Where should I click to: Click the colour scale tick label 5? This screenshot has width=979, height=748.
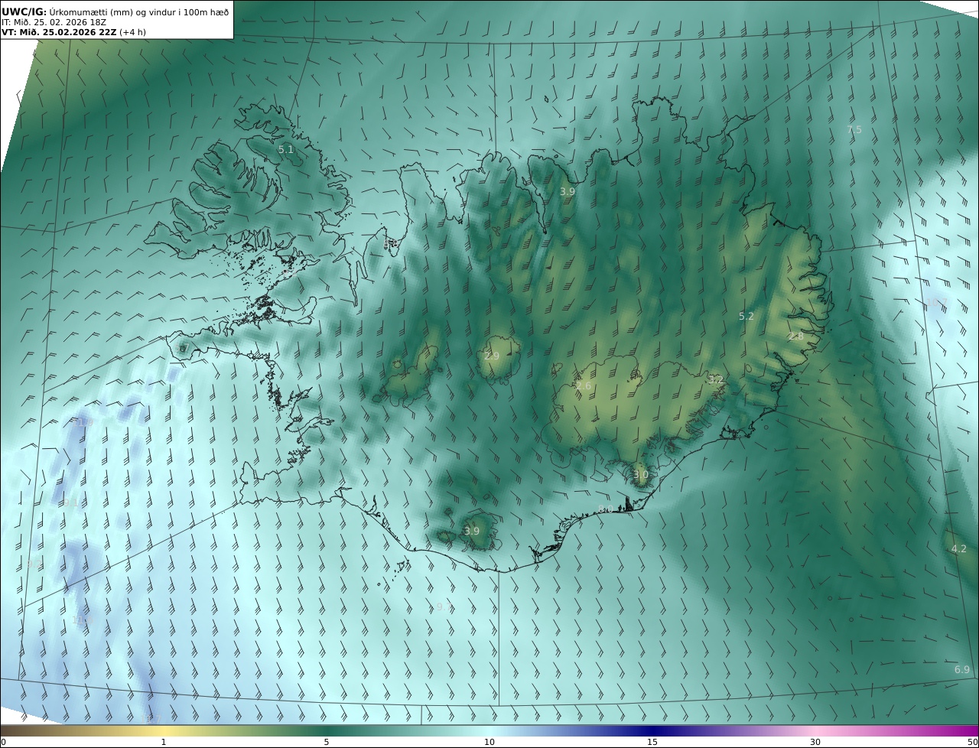tap(327, 742)
